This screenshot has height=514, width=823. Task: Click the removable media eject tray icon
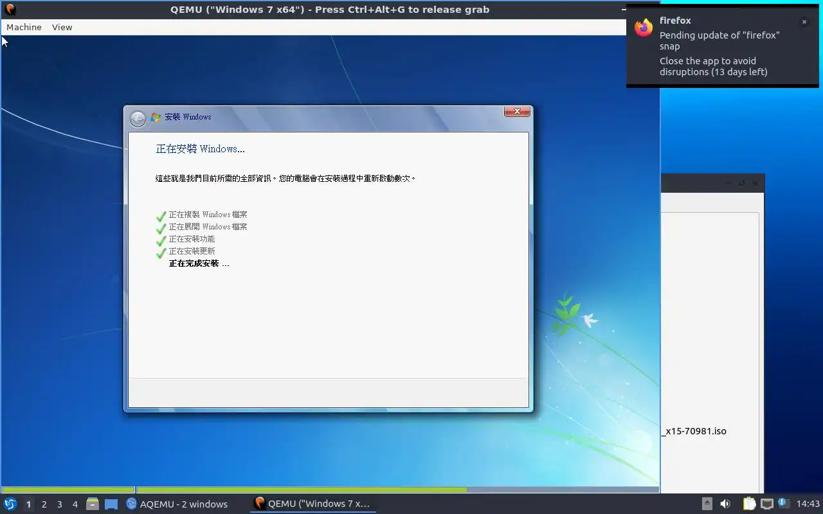(x=707, y=504)
